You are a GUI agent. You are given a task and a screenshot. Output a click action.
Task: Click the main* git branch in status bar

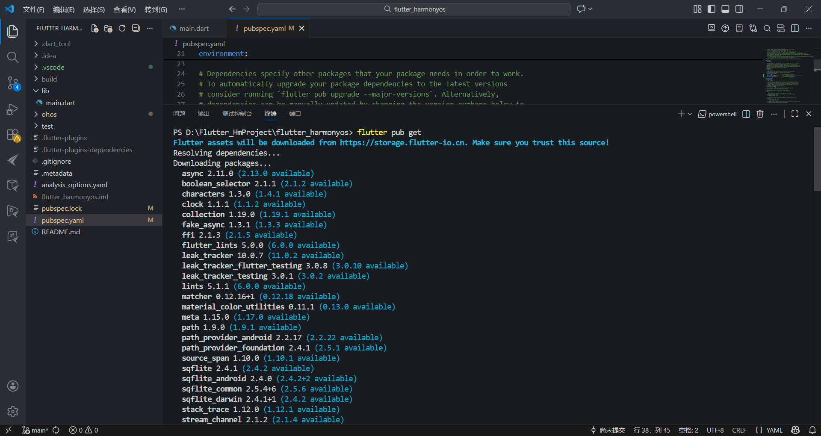pos(35,430)
